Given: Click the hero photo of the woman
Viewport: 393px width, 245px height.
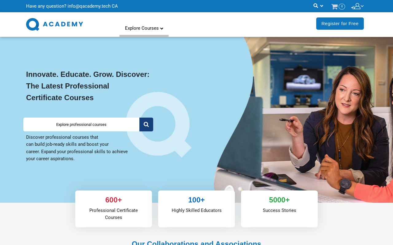Looking at the screenshot, I should click(x=307, y=119).
